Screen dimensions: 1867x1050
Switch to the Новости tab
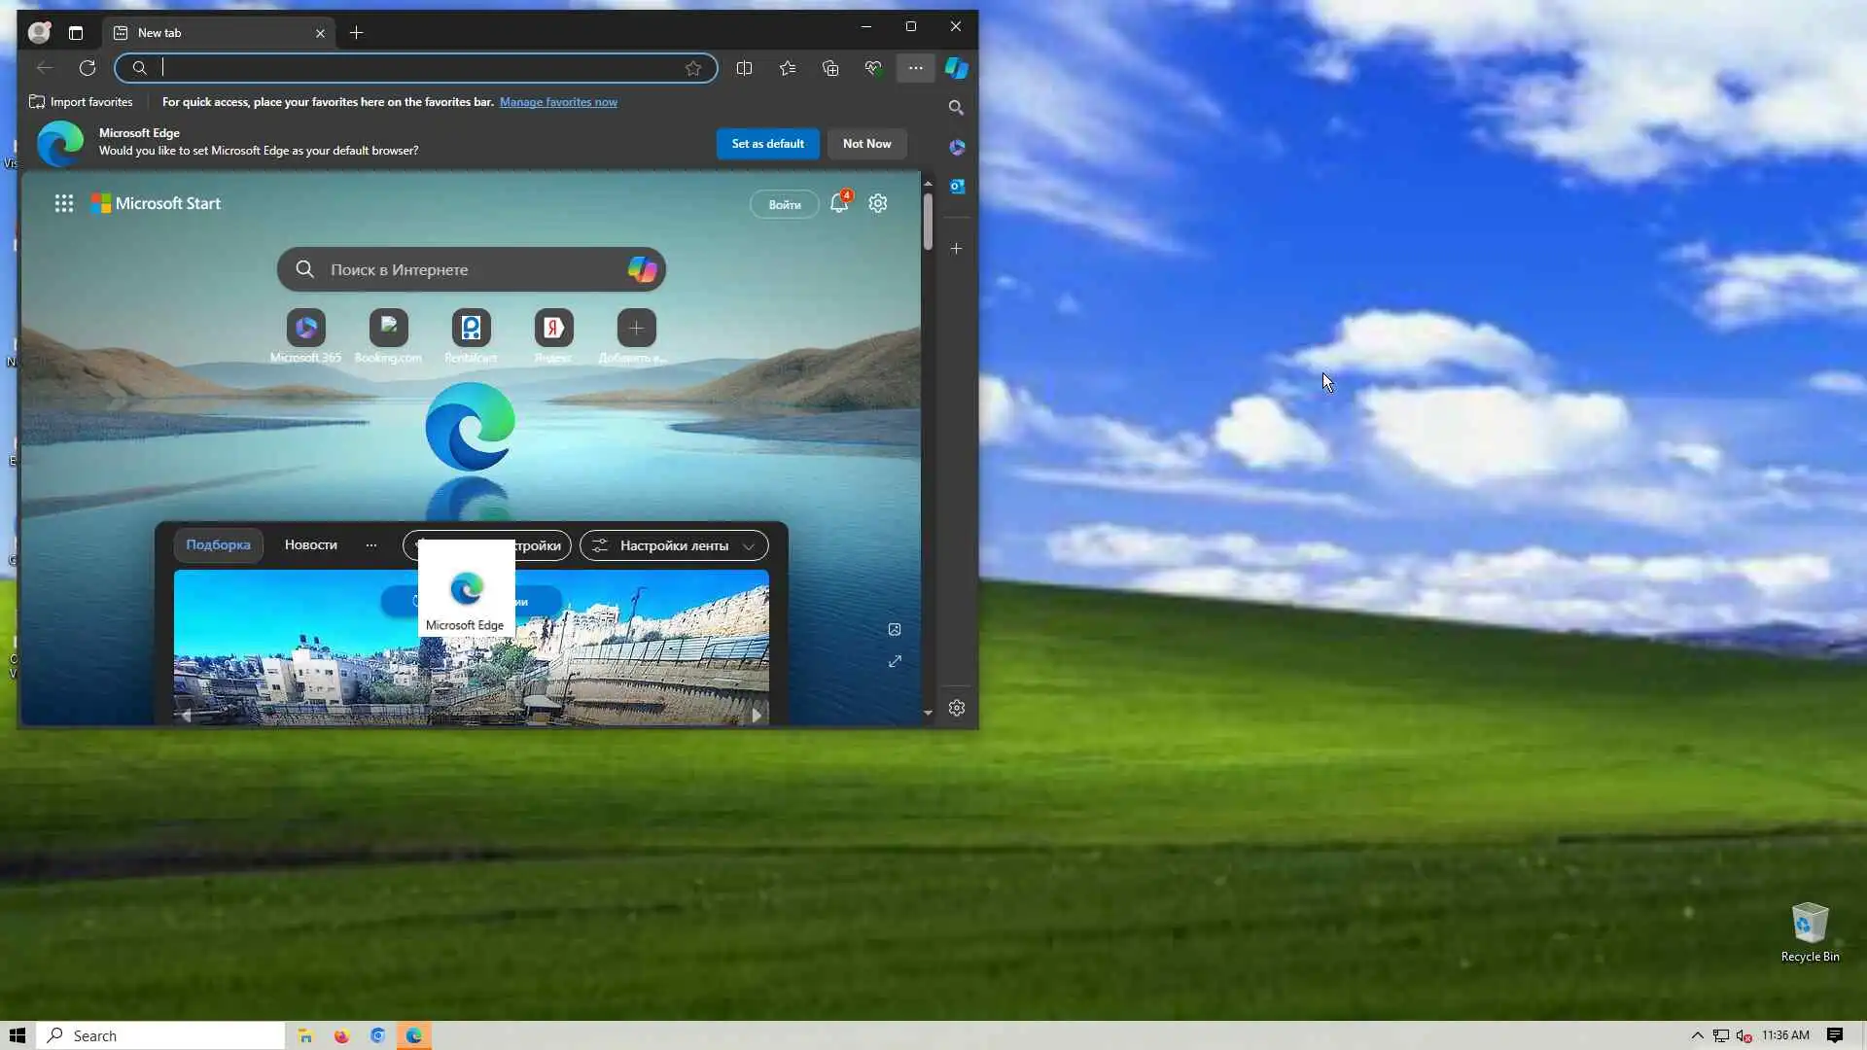coord(310,545)
